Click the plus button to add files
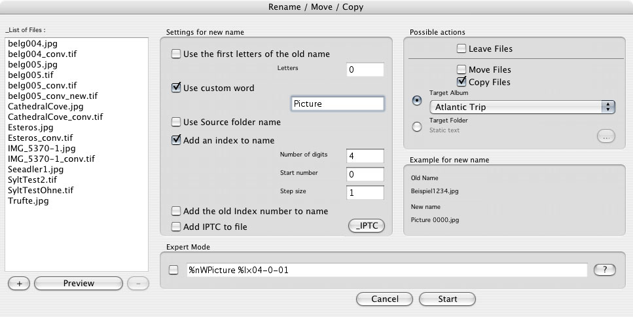The height and width of the screenshot is (317, 633). (x=19, y=284)
